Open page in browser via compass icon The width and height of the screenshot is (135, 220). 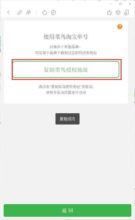[53, 12]
